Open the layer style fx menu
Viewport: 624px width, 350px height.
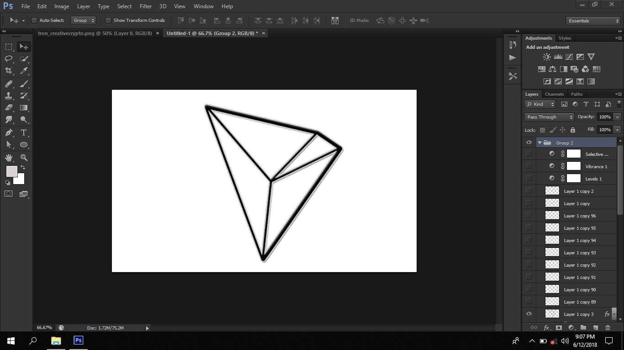click(546, 328)
